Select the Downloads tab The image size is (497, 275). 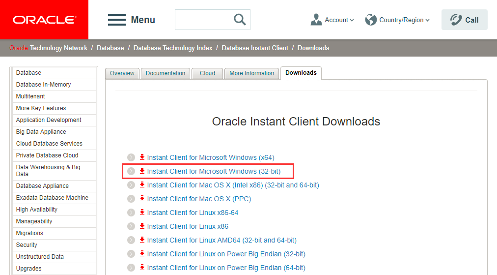tap(301, 73)
